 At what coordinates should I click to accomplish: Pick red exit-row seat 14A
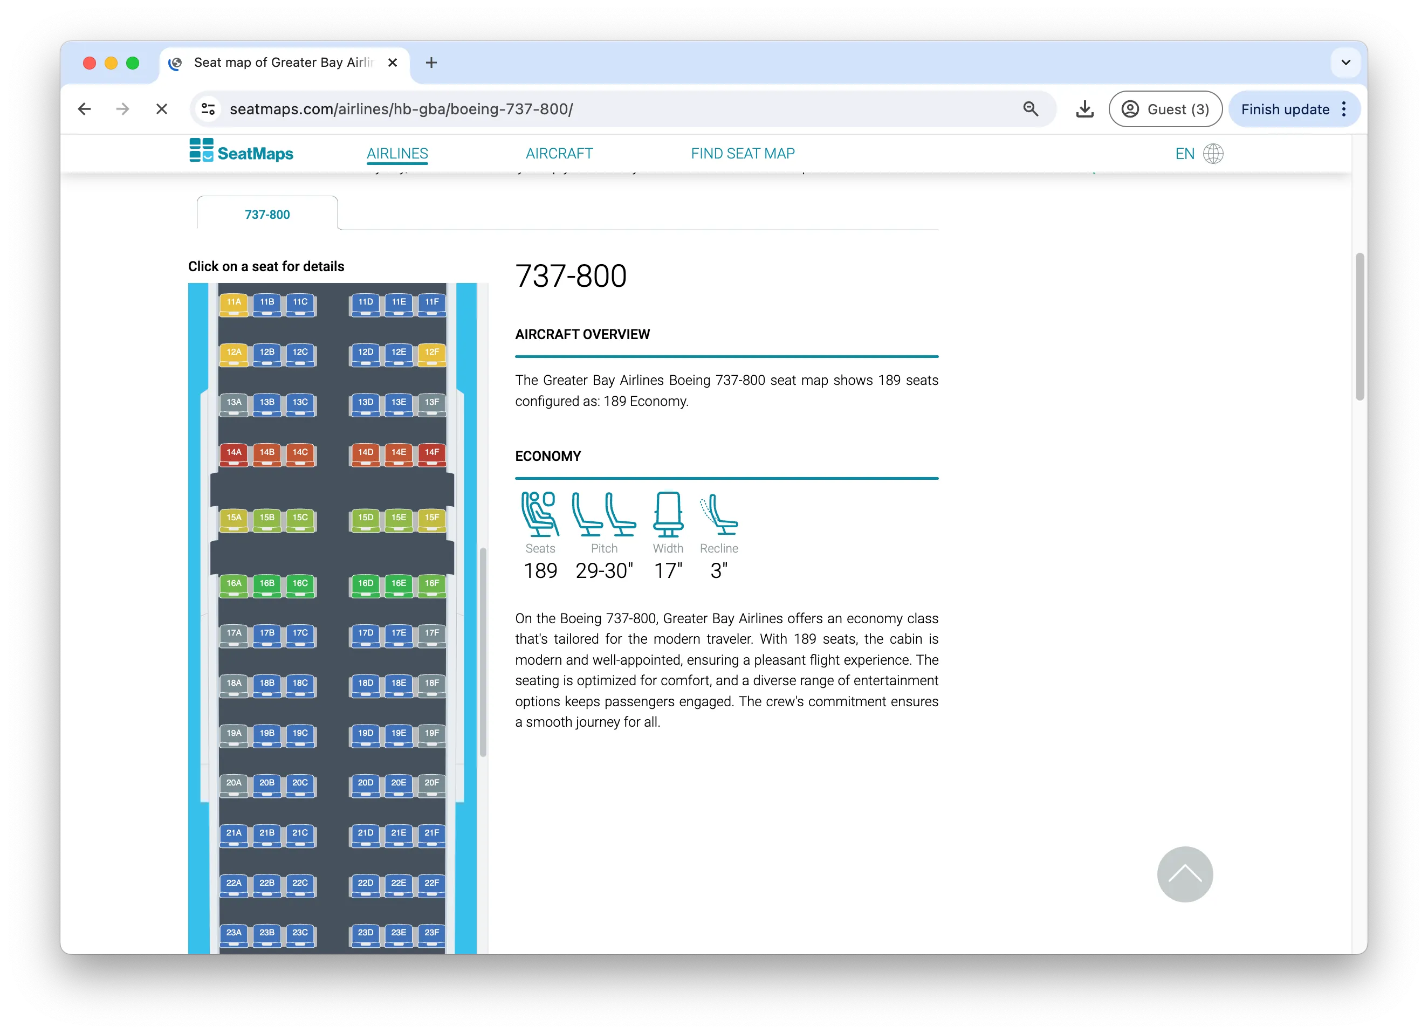pyautogui.click(x=234, y=454)
